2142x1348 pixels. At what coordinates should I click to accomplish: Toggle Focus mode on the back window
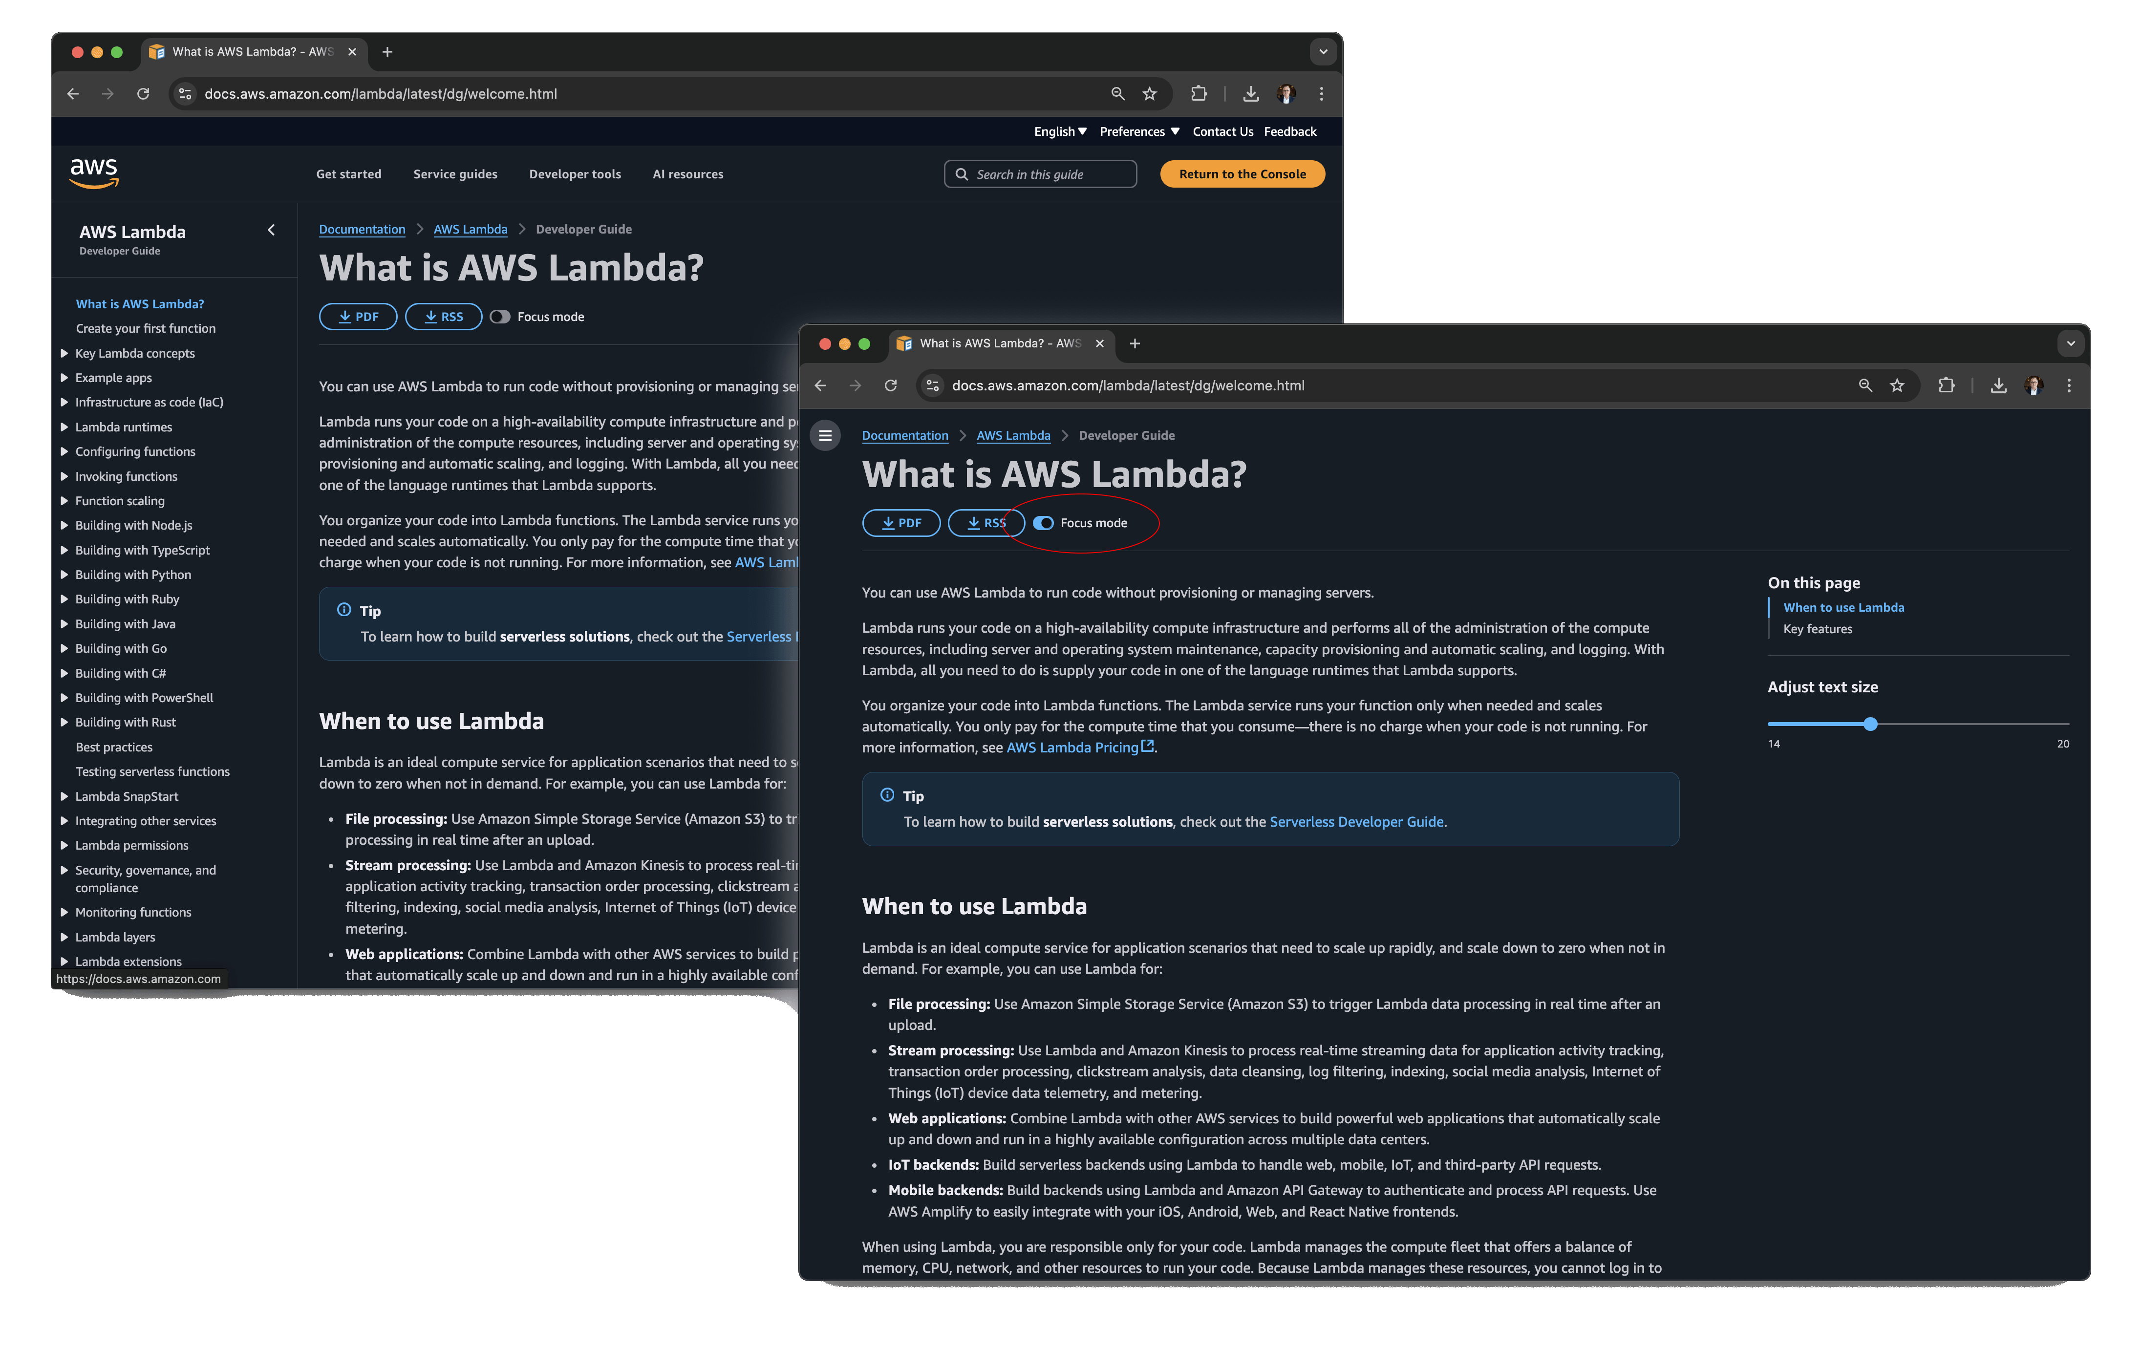(x=500, y=316)
